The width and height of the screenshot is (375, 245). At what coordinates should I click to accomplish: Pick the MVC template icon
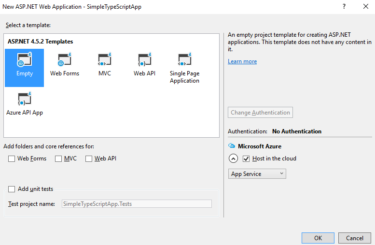(x=105, y=61)
